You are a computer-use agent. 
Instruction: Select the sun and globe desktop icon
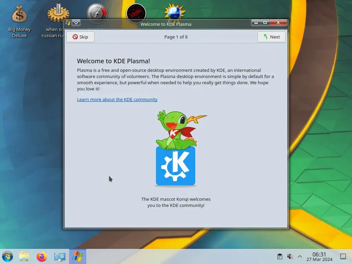point(175,12)
